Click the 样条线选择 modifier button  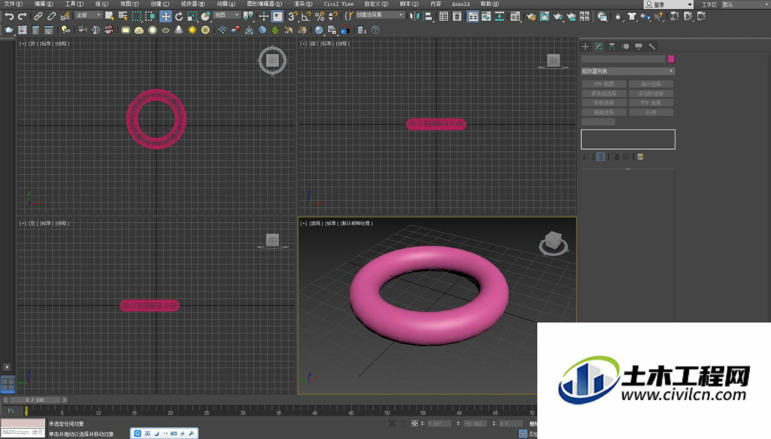tap(604, 93)
